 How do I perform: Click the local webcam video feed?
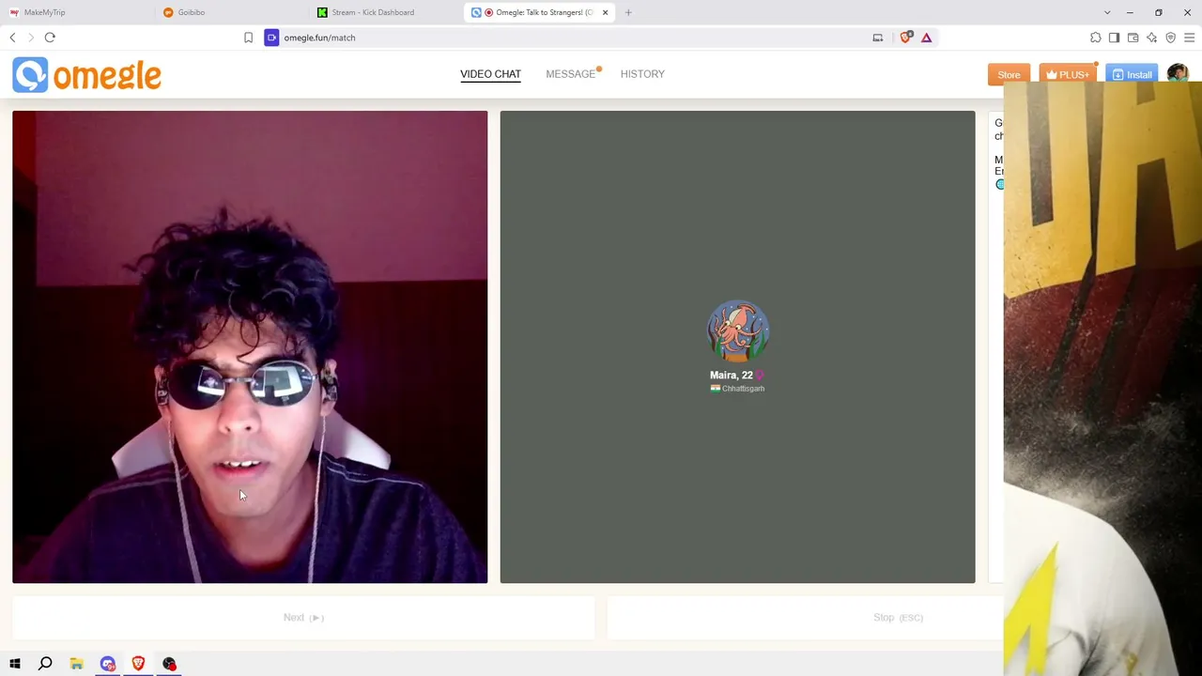(250, 347)
